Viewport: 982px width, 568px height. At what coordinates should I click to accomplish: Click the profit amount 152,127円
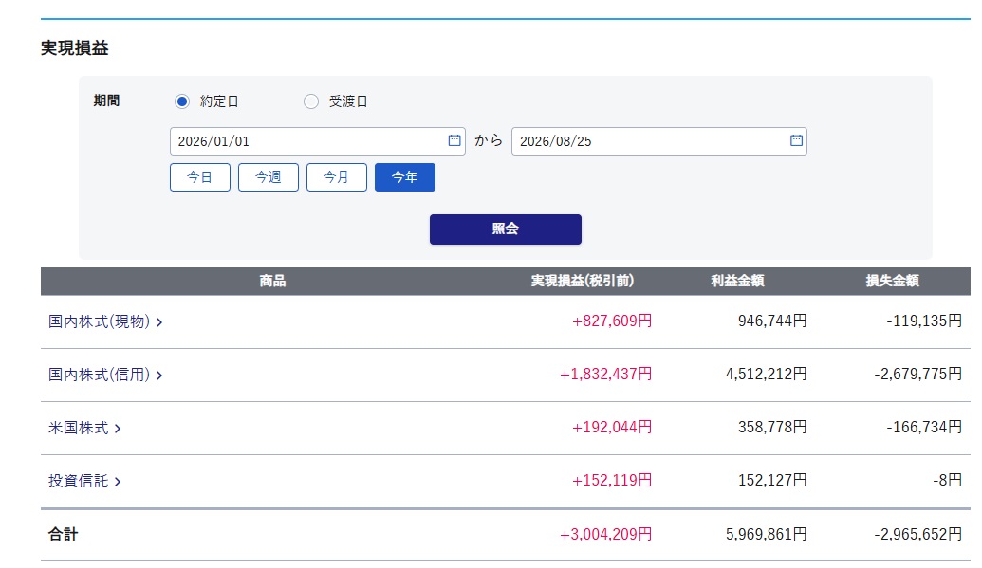tap(772, 481)
